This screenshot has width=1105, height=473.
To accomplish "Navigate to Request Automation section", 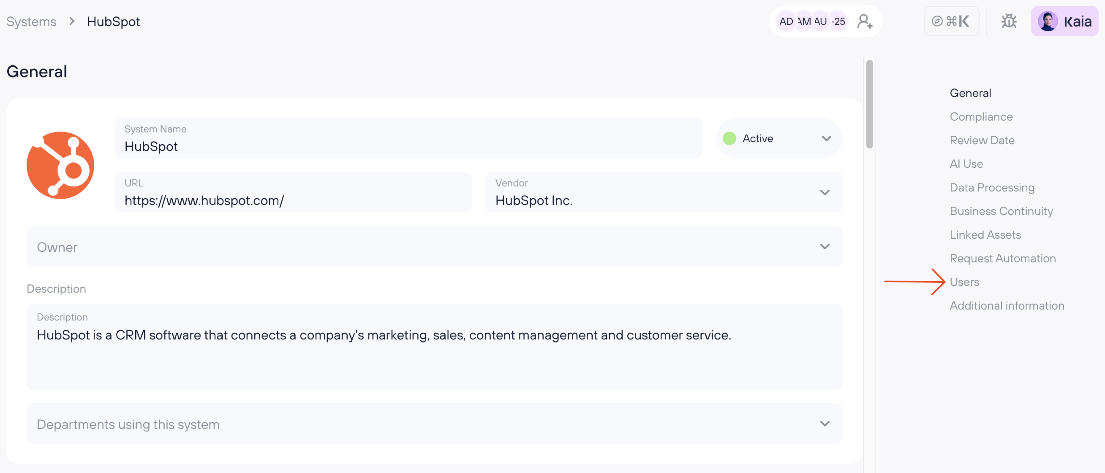I will pyautogui.click(x=1002, y=258).
